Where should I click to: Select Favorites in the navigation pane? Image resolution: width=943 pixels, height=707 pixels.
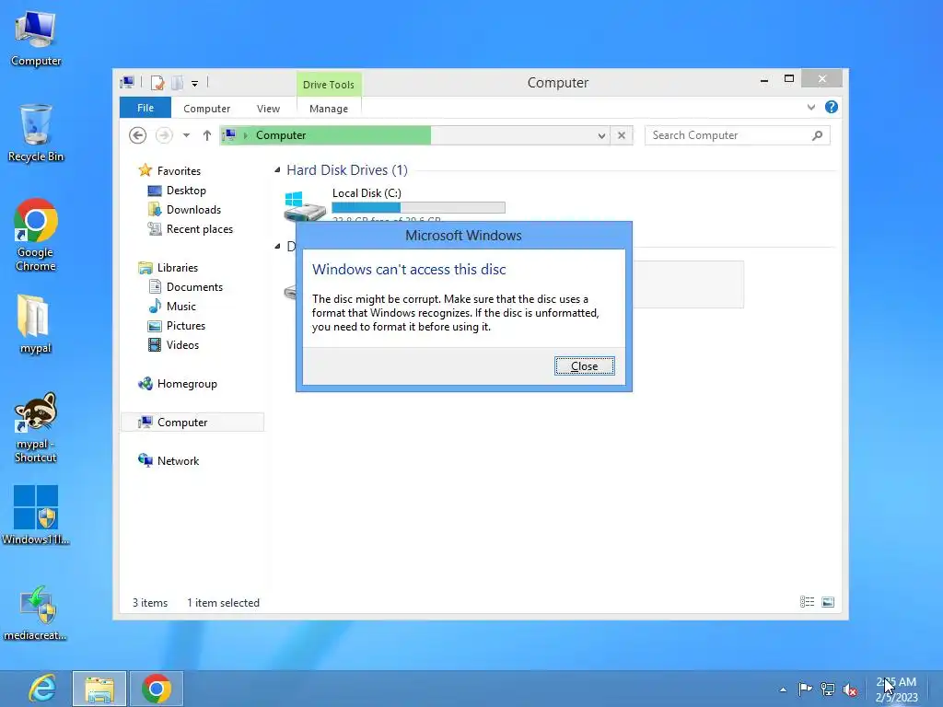tap(179, 170)
